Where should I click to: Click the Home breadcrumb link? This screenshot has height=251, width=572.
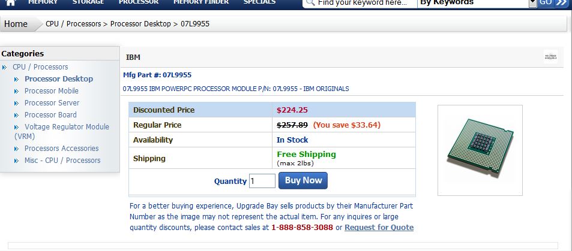(x=16, y=24)
